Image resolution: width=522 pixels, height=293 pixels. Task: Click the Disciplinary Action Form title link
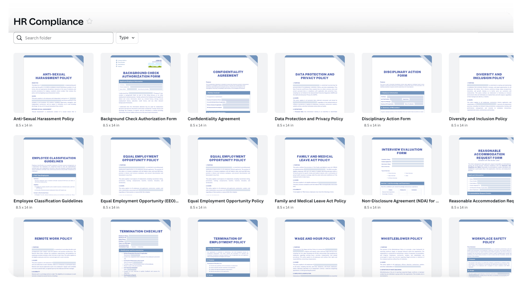(386, 119)
